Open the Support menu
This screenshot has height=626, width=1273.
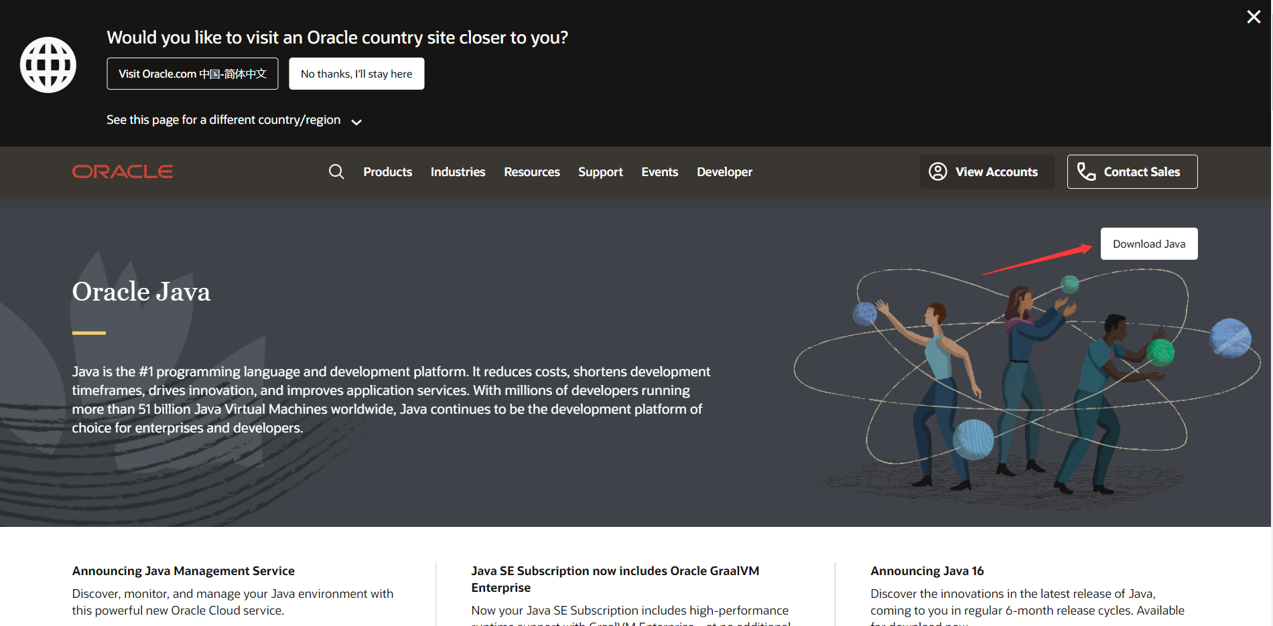600,172
